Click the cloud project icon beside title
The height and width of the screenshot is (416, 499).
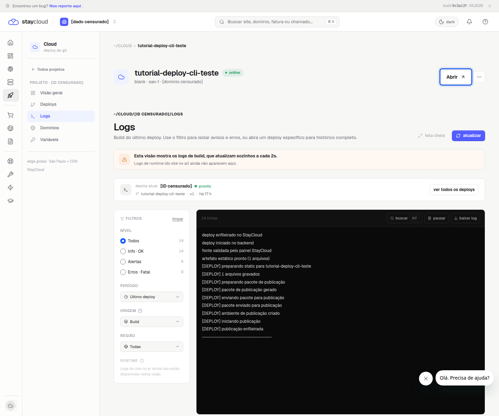(121, 77)
